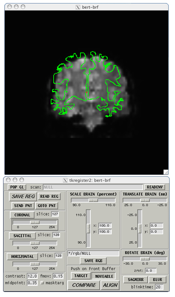Click the horizontal SCALE BRAIN slider handle
Viewport: 175px width, 297px height.
93,200
